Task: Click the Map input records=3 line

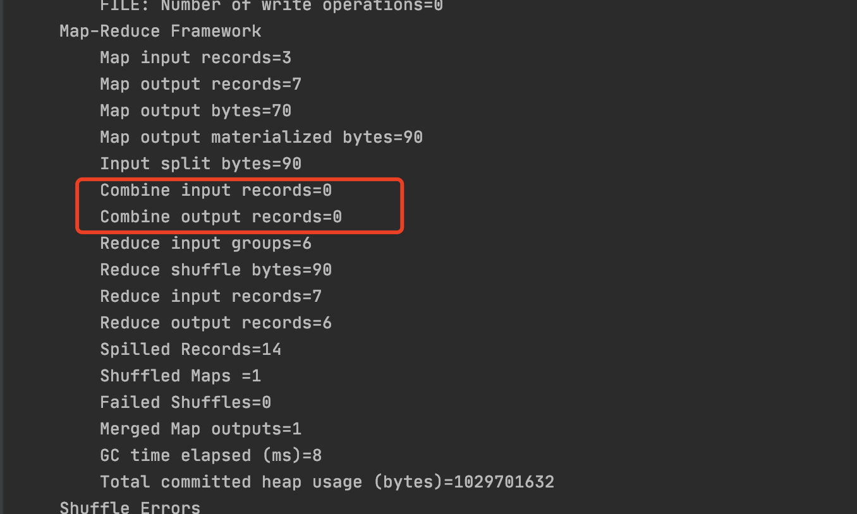Action: pyautogui.click(x=196, y=57)
